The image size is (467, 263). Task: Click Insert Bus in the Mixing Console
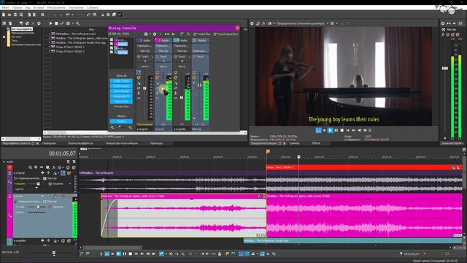point(201,34)
